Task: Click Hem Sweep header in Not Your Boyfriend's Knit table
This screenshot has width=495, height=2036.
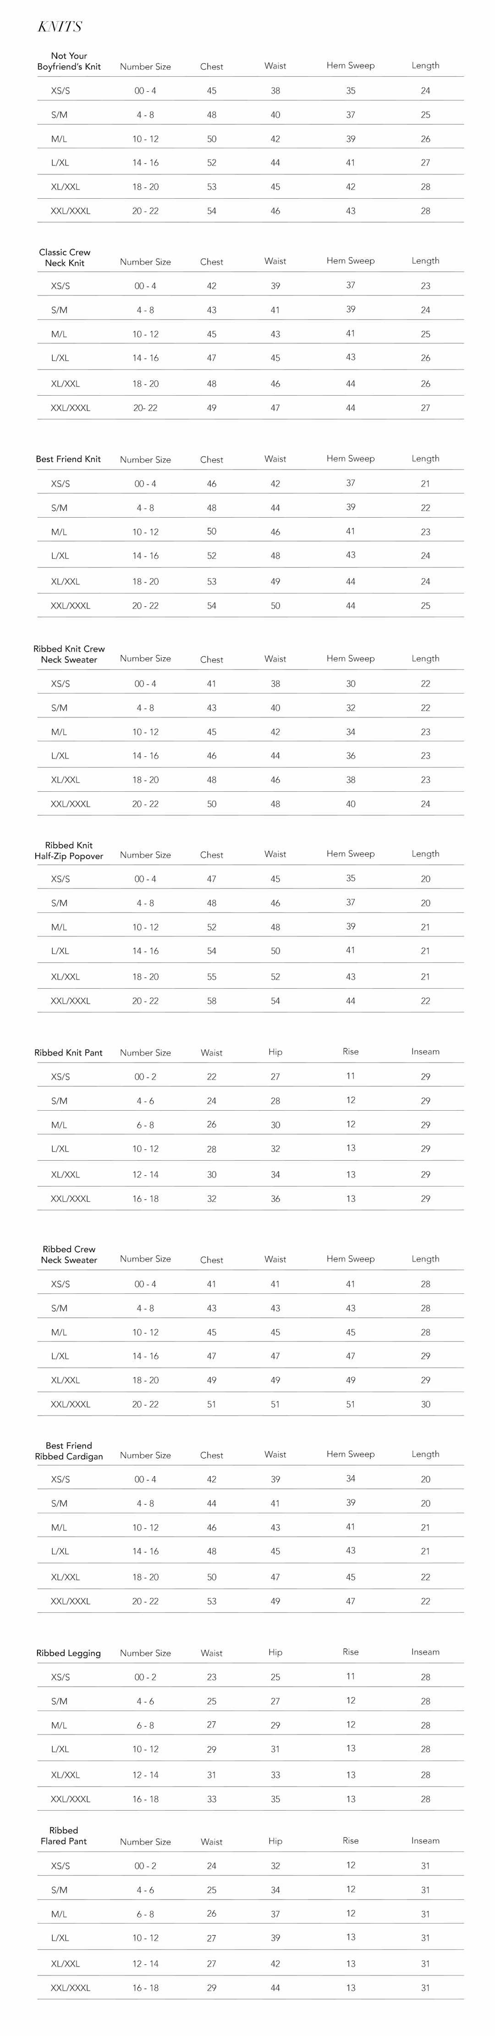Action: [x=351, y=66]
